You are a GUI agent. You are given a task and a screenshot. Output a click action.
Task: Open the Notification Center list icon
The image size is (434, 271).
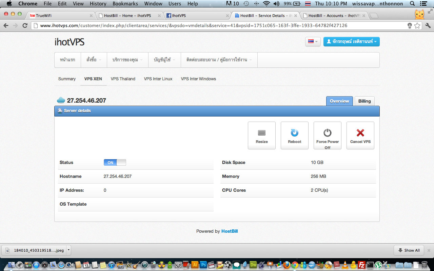click(x=423, y=4)
